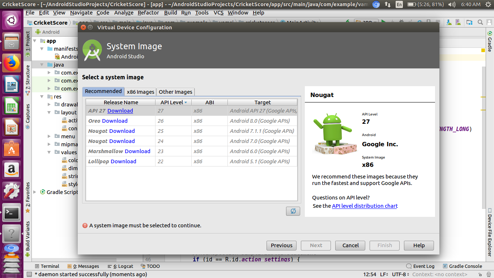The image size is (494, 278).
Task: Open the Terminal launcher icon
Action: [12, 213]
